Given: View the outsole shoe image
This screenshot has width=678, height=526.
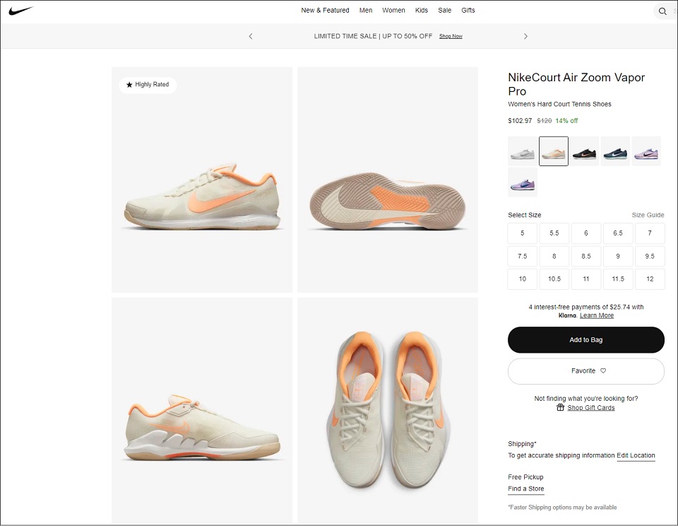Looking at the screenshot, I should pyautogui.click(x=388, y=180).
